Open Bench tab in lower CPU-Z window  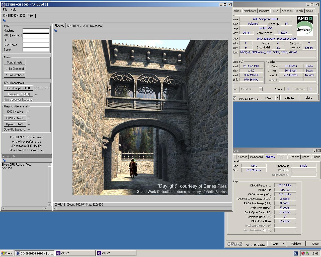coord(306,157)
